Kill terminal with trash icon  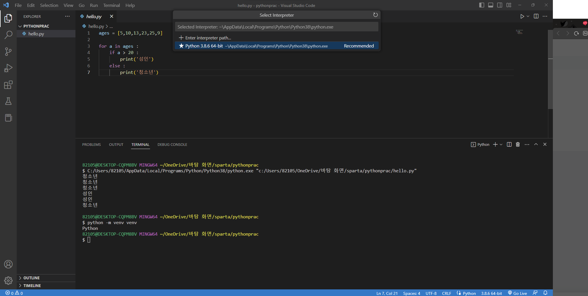point(518,144)
